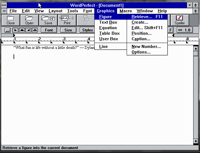Click the application minimize arrow in the title bar
The image size is (200, 153).
(190, 5)
